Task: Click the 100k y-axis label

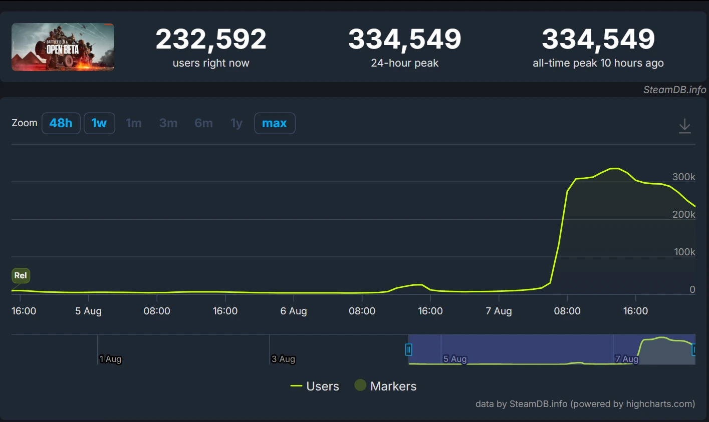Action: 684,252
